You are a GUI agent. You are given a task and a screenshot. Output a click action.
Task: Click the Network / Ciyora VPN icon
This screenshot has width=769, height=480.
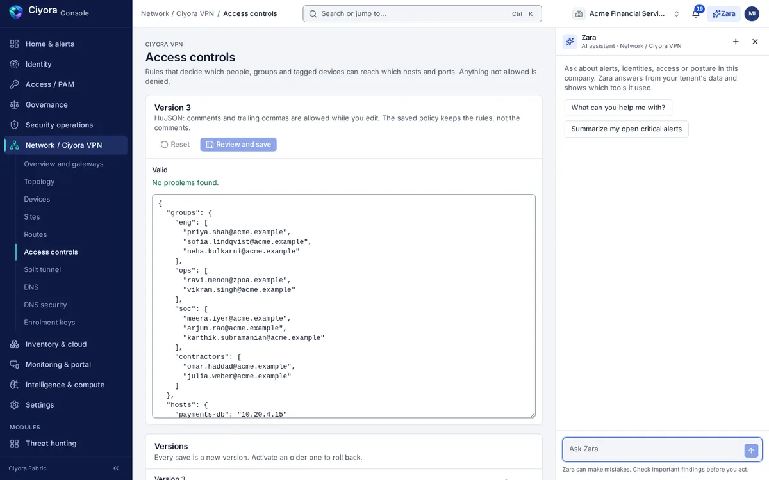15,145
